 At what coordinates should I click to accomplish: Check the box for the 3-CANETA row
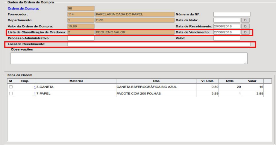click(x=11, y=87)
